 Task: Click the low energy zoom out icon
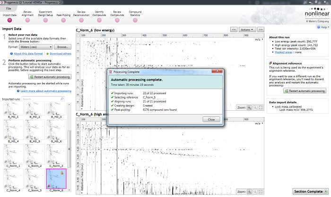255,107
